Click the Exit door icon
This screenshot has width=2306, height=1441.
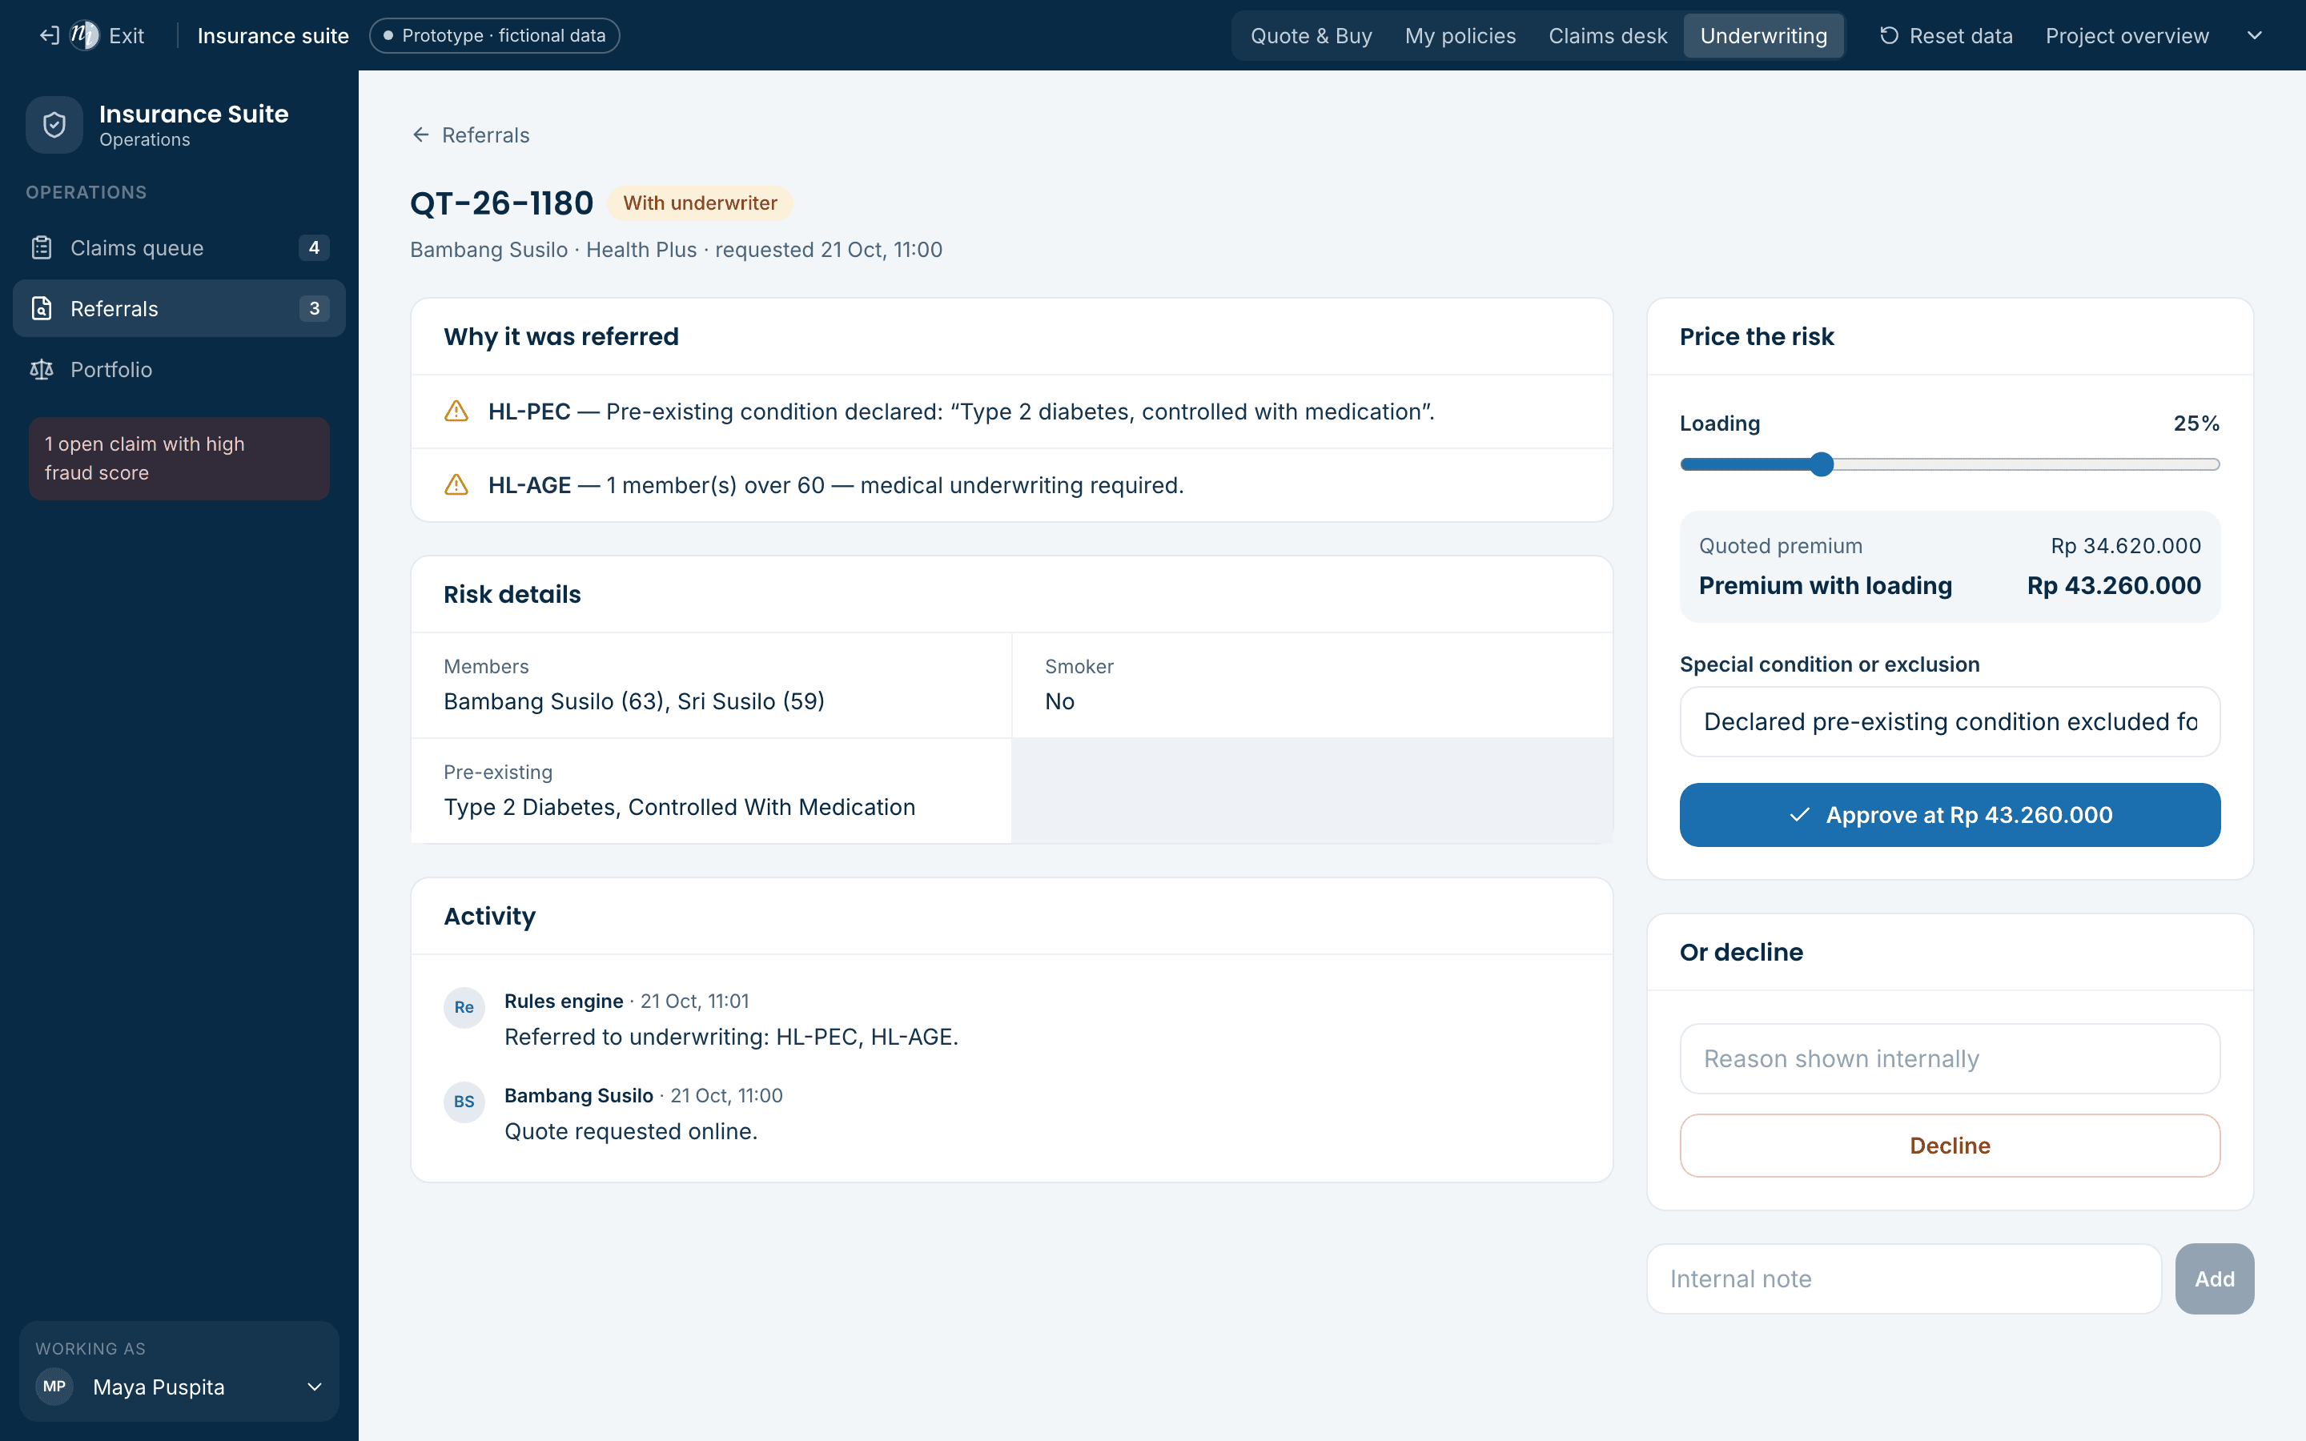click(49, 36)
